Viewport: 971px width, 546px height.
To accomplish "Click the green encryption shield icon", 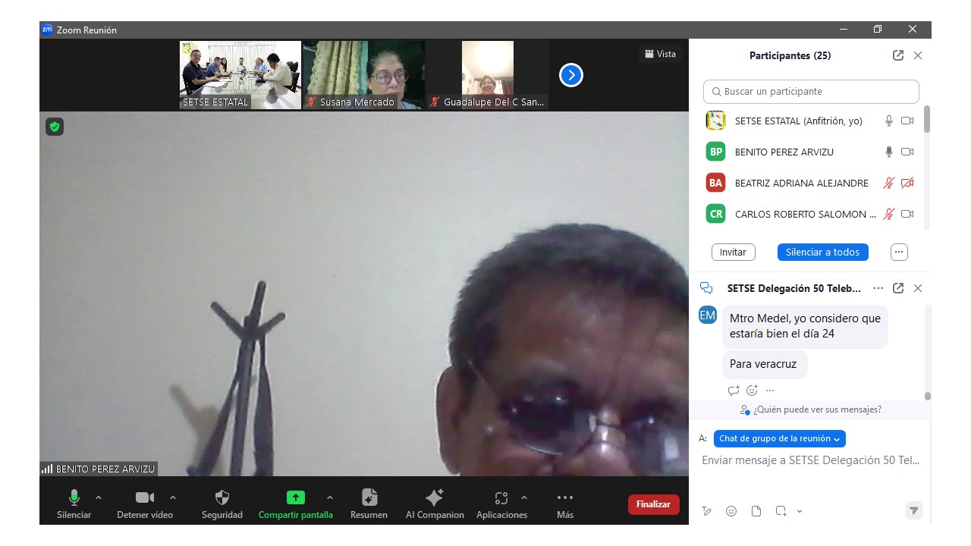I will point(54,127).
